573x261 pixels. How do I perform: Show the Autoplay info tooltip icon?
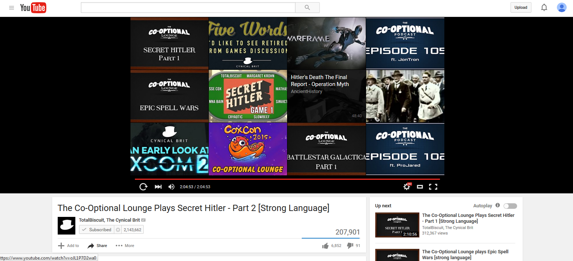498,205
